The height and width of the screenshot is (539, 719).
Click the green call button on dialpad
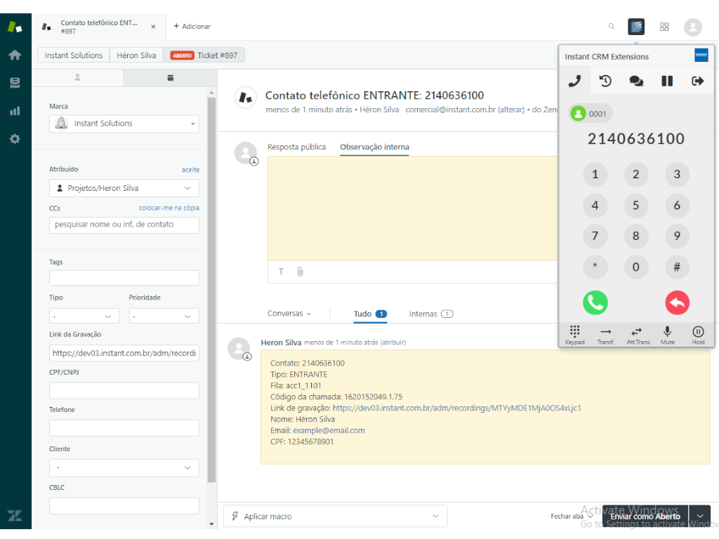595,302
